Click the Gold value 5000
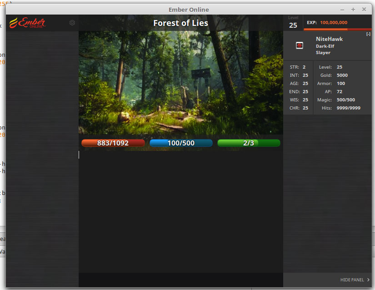This screenshot has height=290, width=375. click(x=342, y=75)
